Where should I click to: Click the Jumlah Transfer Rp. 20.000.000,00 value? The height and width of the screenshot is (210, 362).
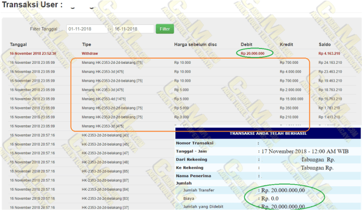tap(283, 190)
